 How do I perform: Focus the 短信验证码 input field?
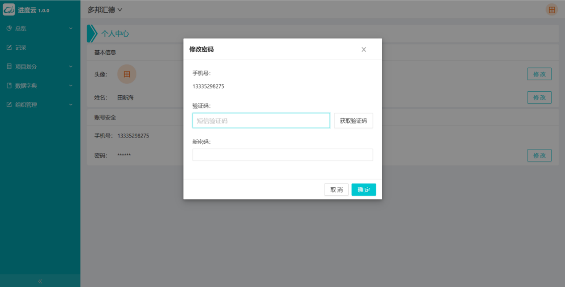click(261, 121)
